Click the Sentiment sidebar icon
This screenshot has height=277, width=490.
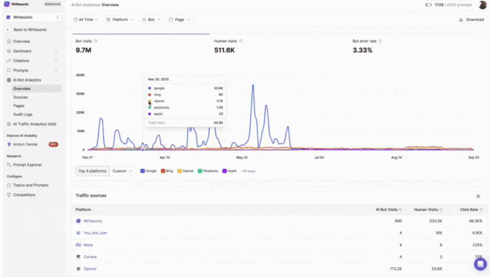click(x=9, y=51)
